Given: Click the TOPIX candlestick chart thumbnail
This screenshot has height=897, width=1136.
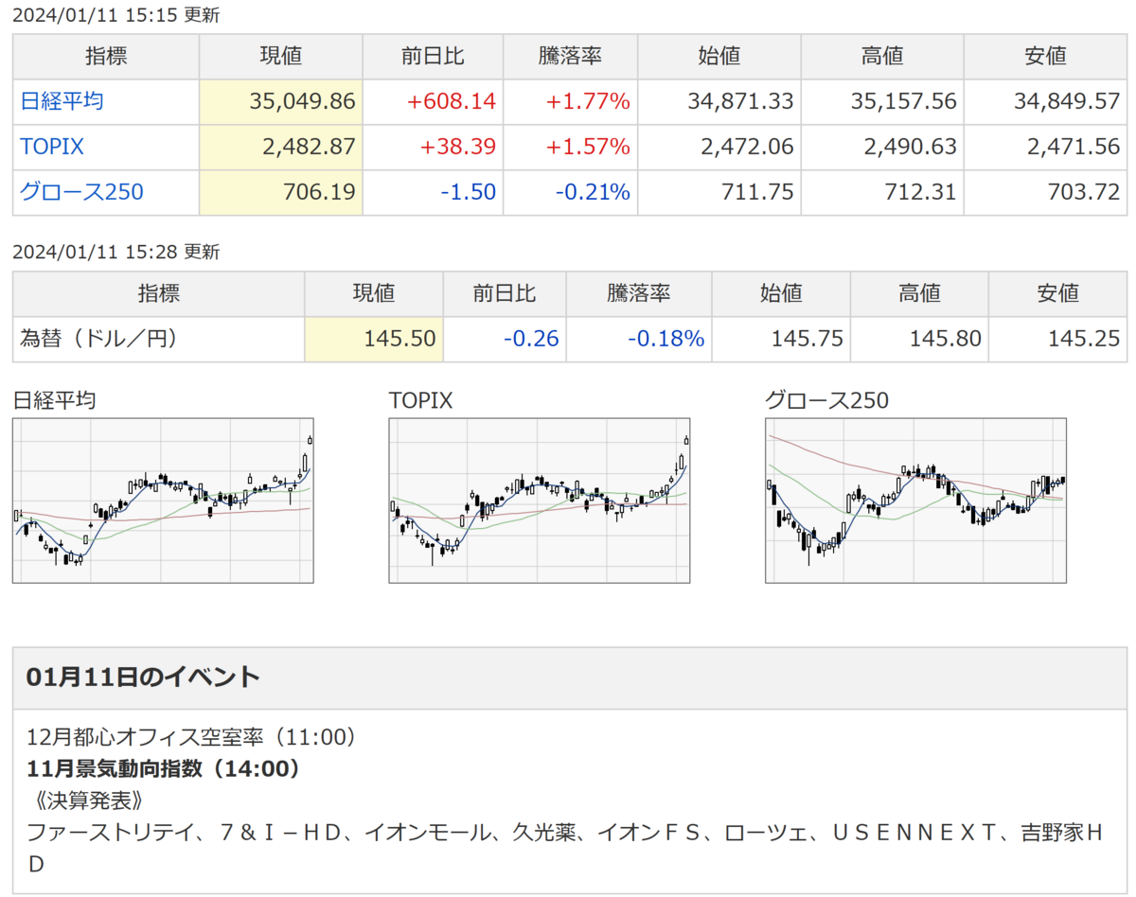Looking at the screenshot, I should [540, 501].
